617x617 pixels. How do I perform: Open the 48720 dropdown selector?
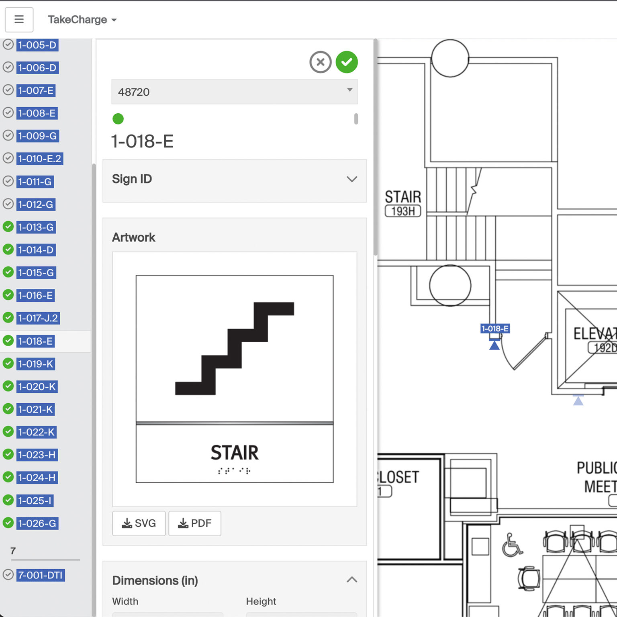(235, 92)
